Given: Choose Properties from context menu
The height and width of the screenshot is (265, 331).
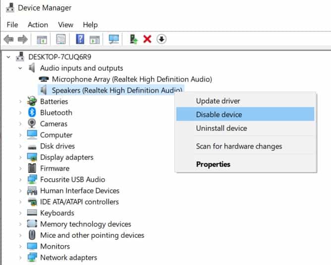Looking at the screenshot, I should (245, 164).
